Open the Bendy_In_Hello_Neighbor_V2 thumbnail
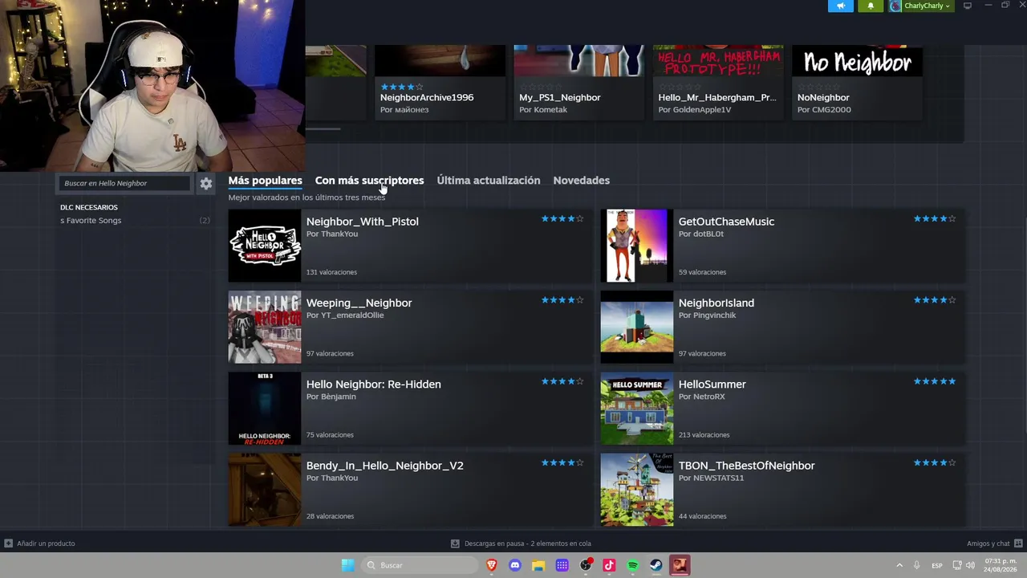 click(265, 490)
